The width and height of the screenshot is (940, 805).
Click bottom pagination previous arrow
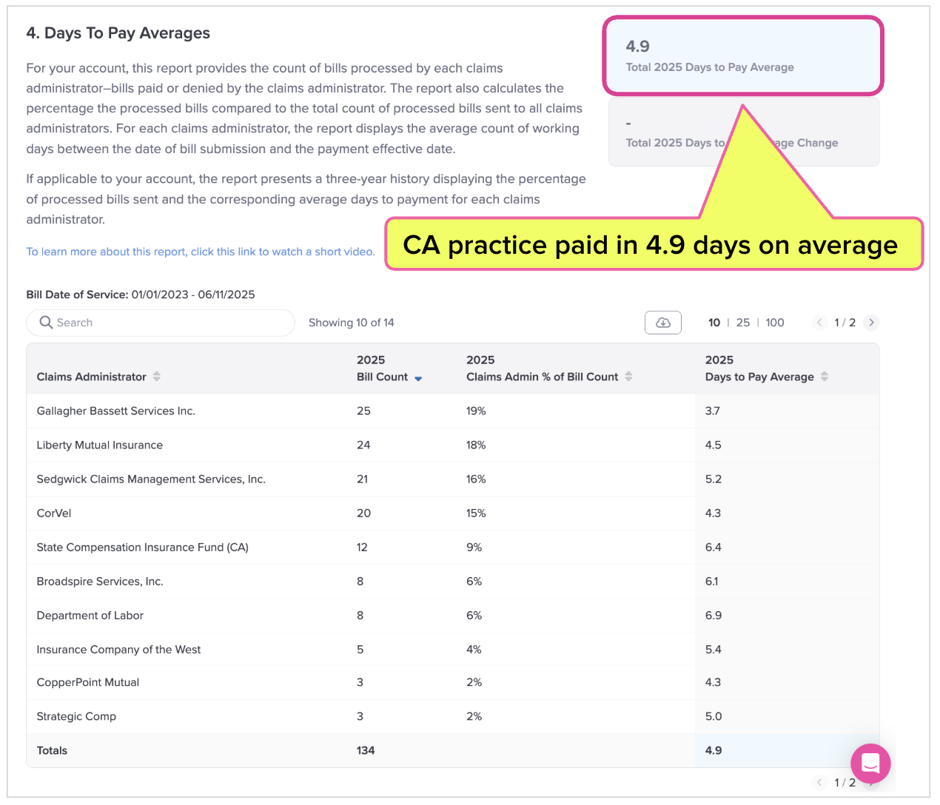coord(819,783)
